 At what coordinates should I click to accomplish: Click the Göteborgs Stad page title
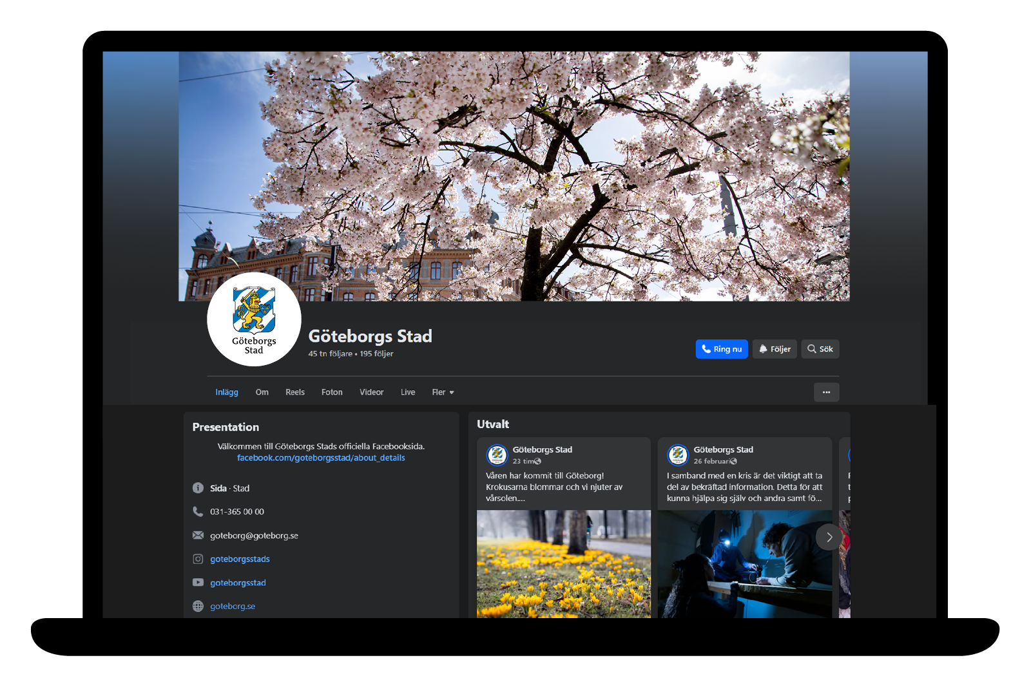click(x=370, y=336)
